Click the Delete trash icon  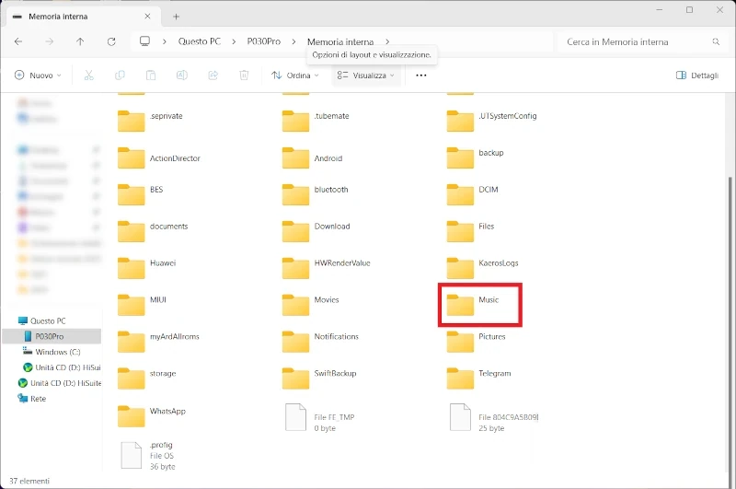(x=244, y=76)
